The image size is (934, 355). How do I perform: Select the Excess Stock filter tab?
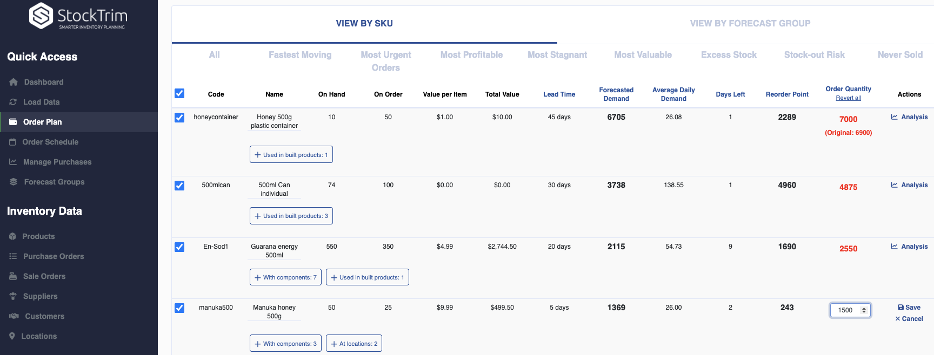[729, 54]
